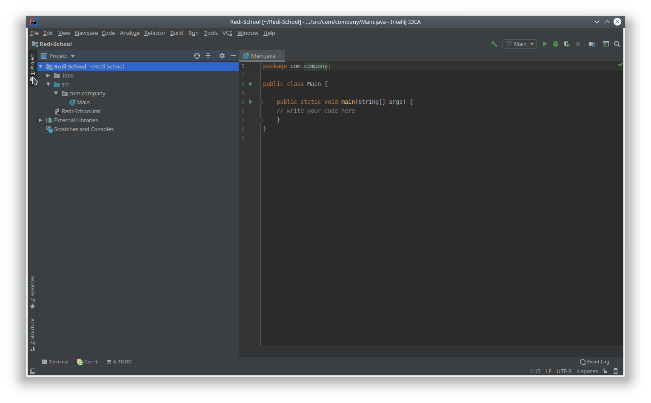Open the Refactor menu

[155, 33]
